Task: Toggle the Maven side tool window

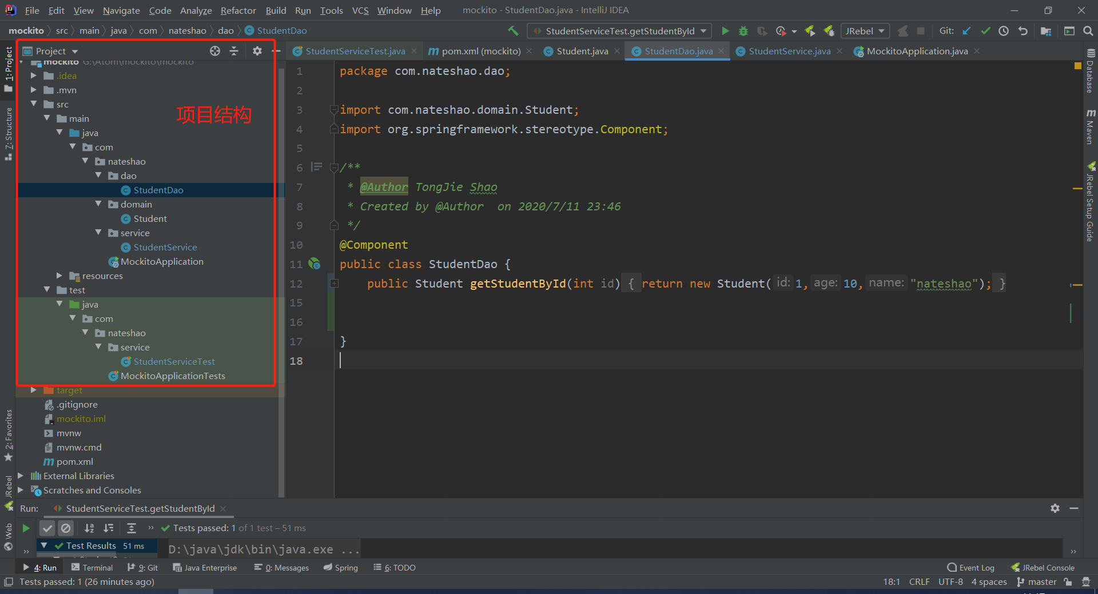Action: [x=1091, y=127]
